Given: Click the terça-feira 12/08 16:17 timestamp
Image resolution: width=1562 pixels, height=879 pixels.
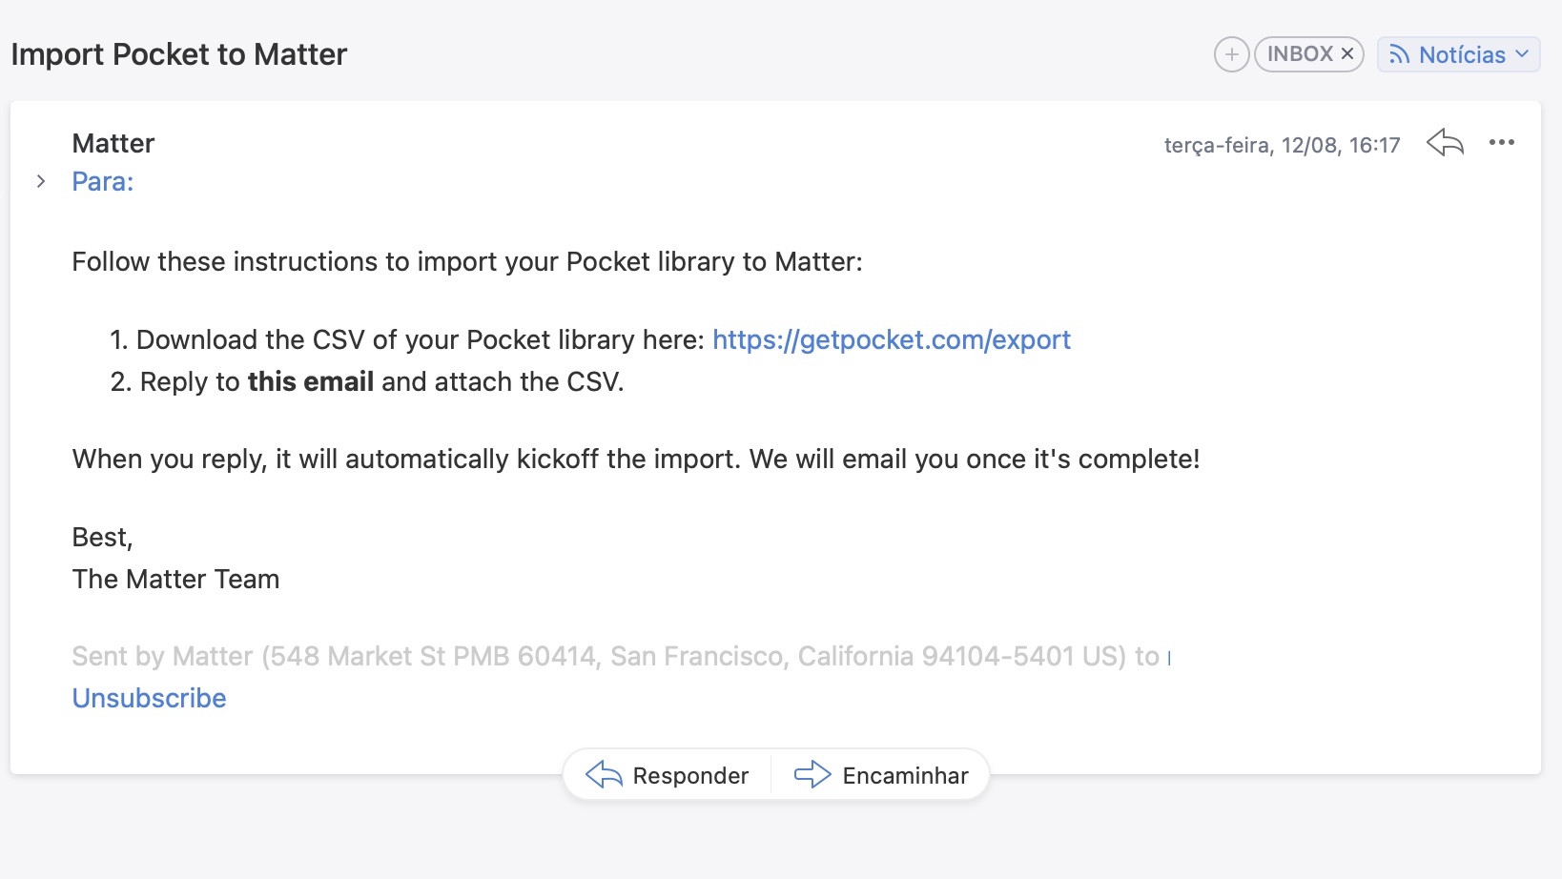Looking at the screenshot, I should (1282, 145).
